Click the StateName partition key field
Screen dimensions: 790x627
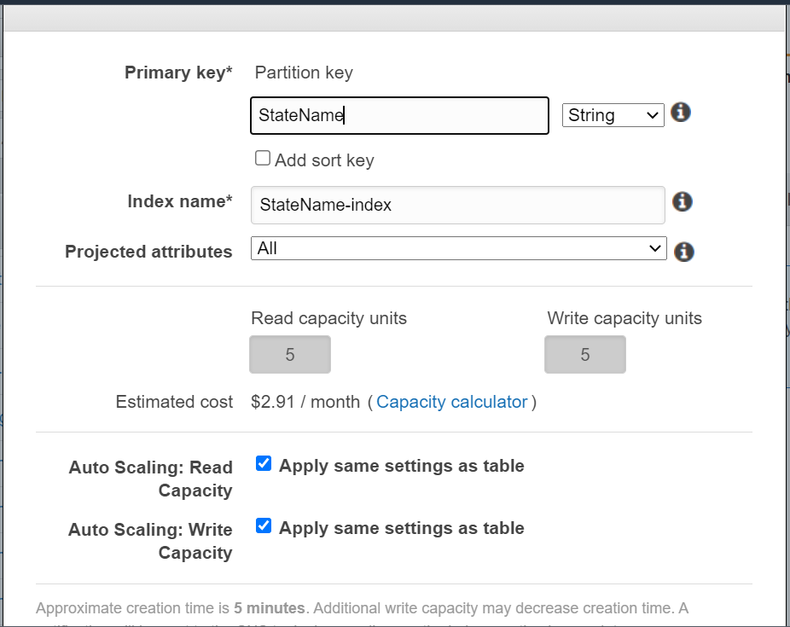pos(399,116)
